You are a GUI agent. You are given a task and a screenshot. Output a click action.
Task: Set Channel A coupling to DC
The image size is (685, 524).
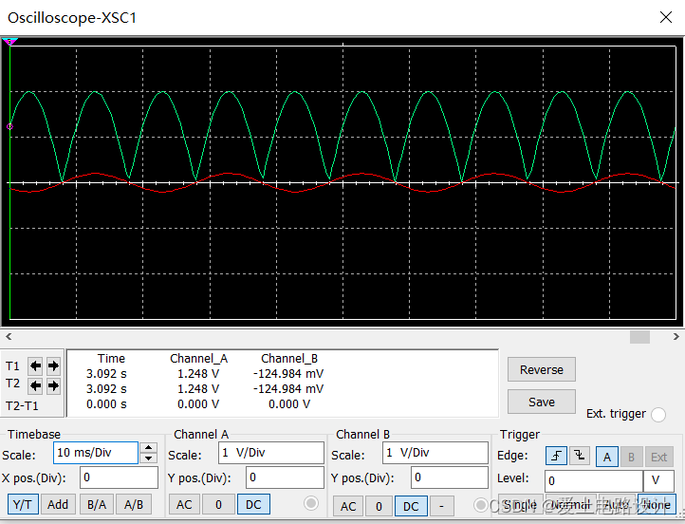tap(253, 505)
